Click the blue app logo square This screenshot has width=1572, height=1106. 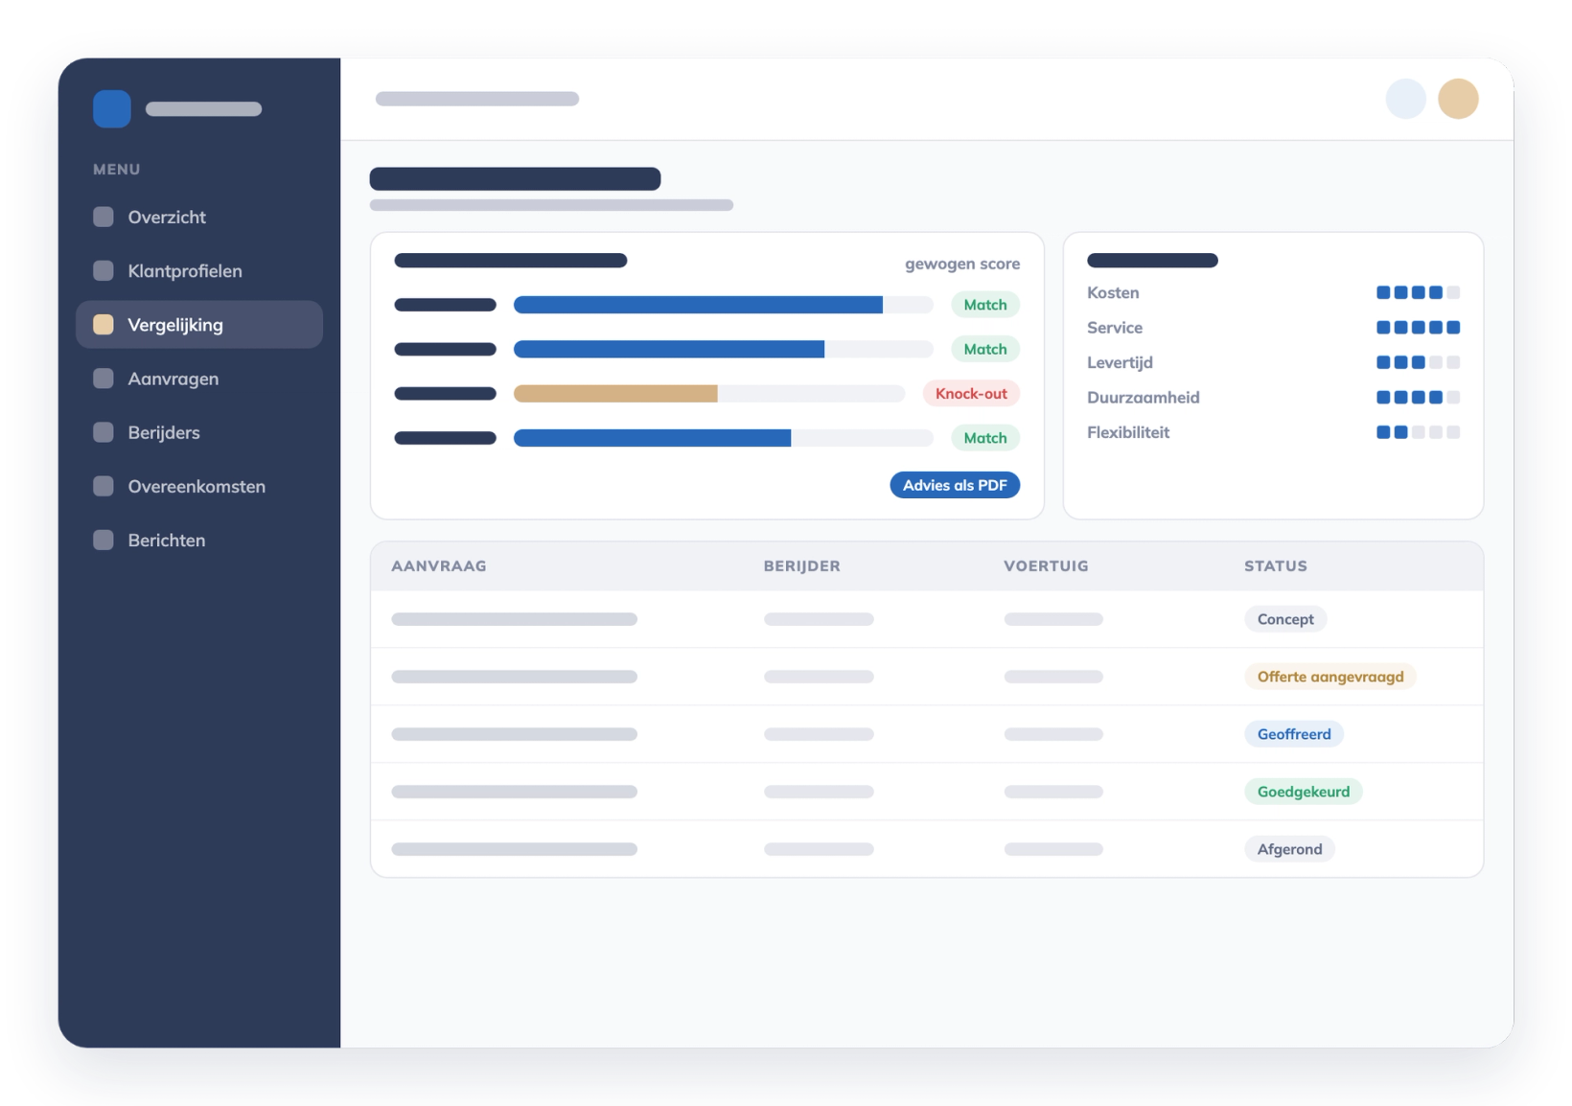[x=112, y=109]
